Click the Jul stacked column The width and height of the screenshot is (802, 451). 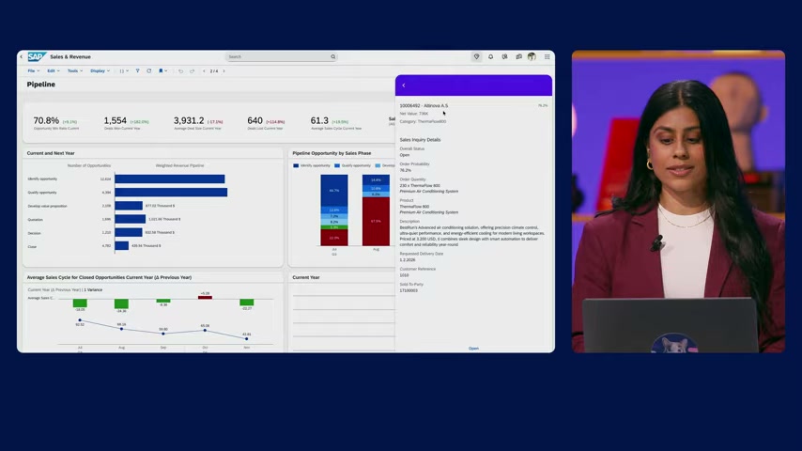pyautogui.click(x=334, y=210)
